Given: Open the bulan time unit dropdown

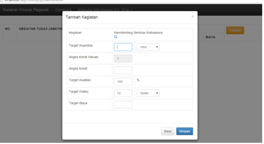Looking at the screenshot, I should click(x=148, y=93).
